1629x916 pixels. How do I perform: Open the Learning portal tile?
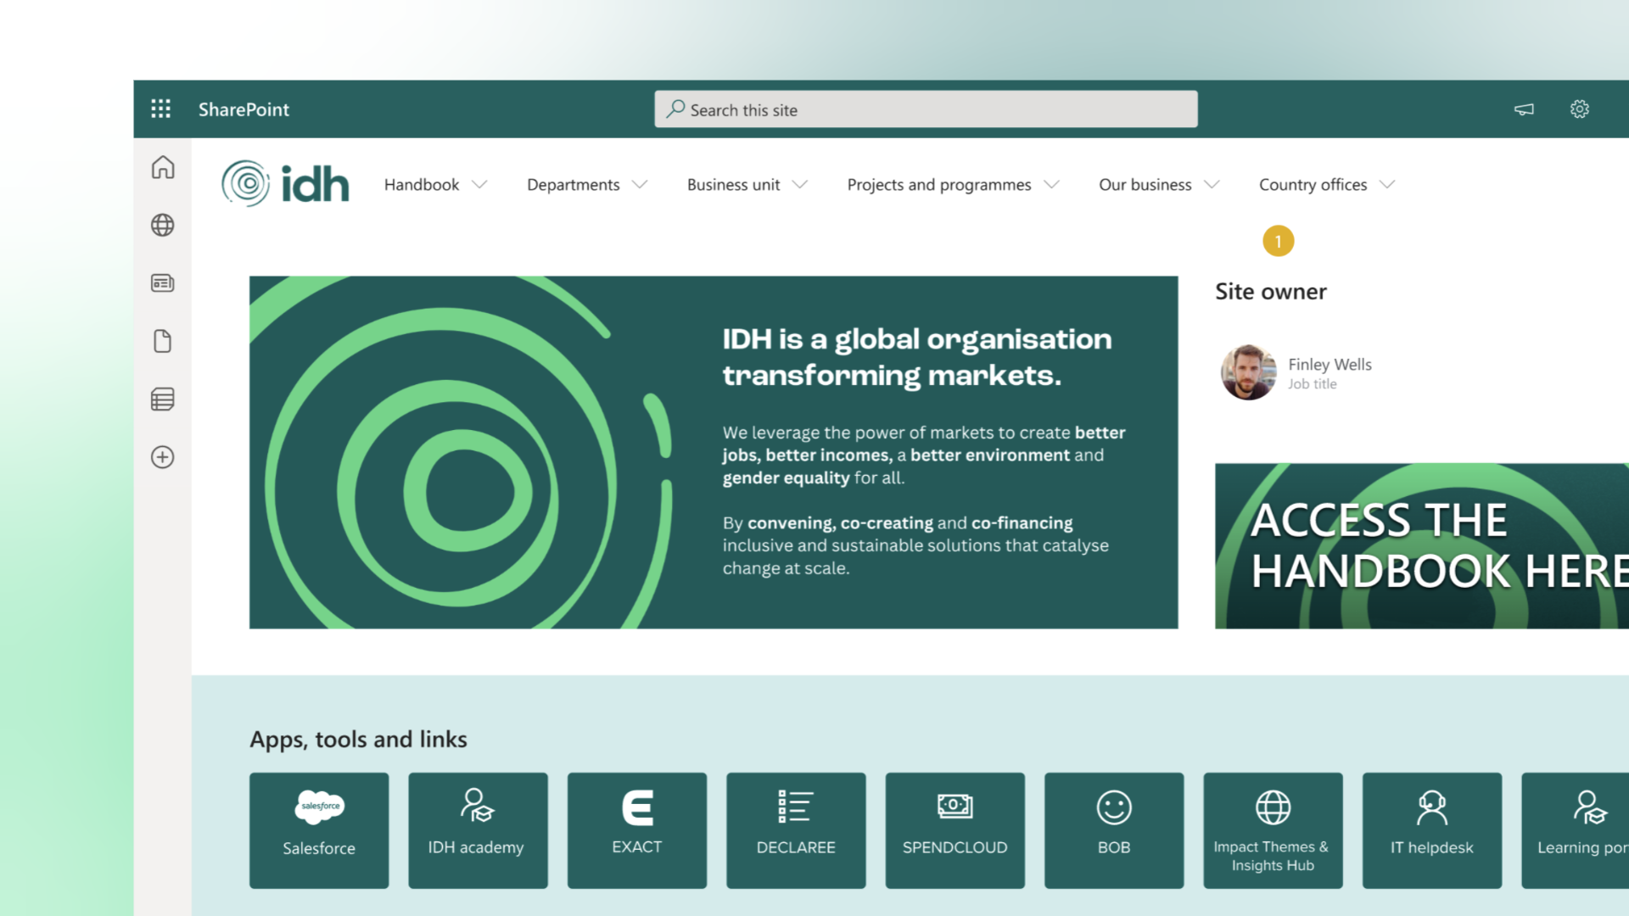(1576, 830)
